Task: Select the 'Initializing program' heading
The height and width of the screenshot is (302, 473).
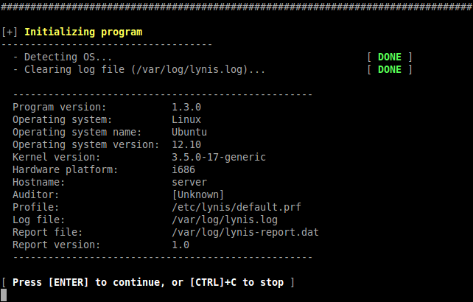Action: pyautogui.click(x=83, y=32)
